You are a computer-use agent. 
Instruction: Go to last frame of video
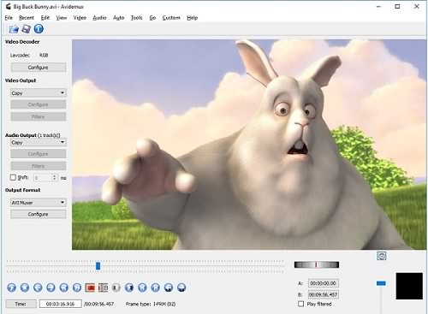pyautogui.click(x=156, y=287)
